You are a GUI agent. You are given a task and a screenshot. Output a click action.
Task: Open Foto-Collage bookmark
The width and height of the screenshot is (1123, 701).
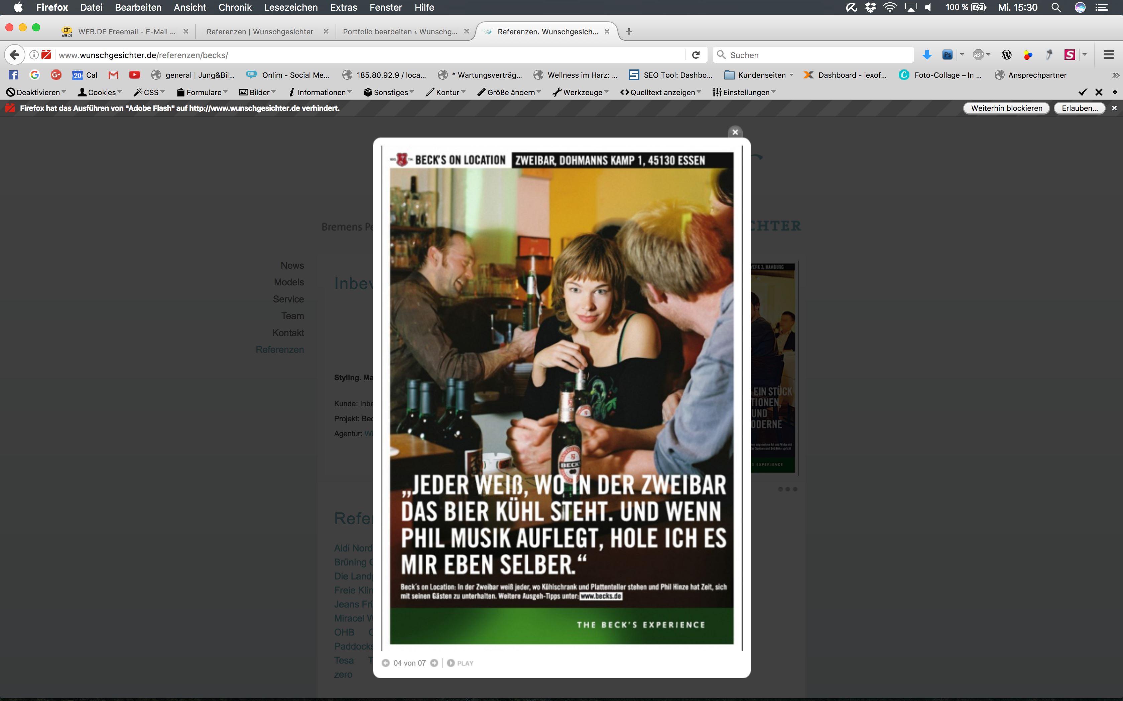pos(940,75)
